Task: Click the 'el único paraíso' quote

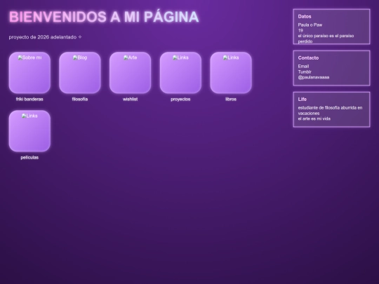Action: click(x=326, y=39)
